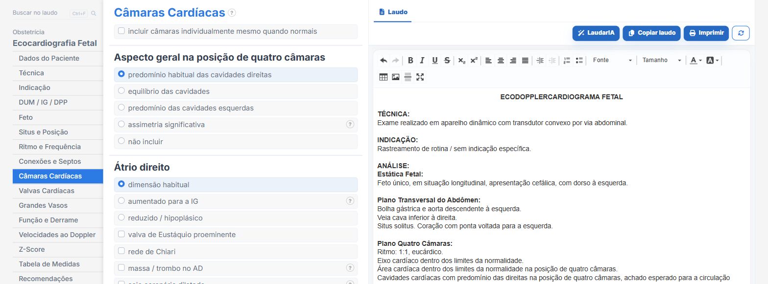Image resolution: width=768 pixels, height=284 pixels.
Task: Align text right
Action: point(513,61)
